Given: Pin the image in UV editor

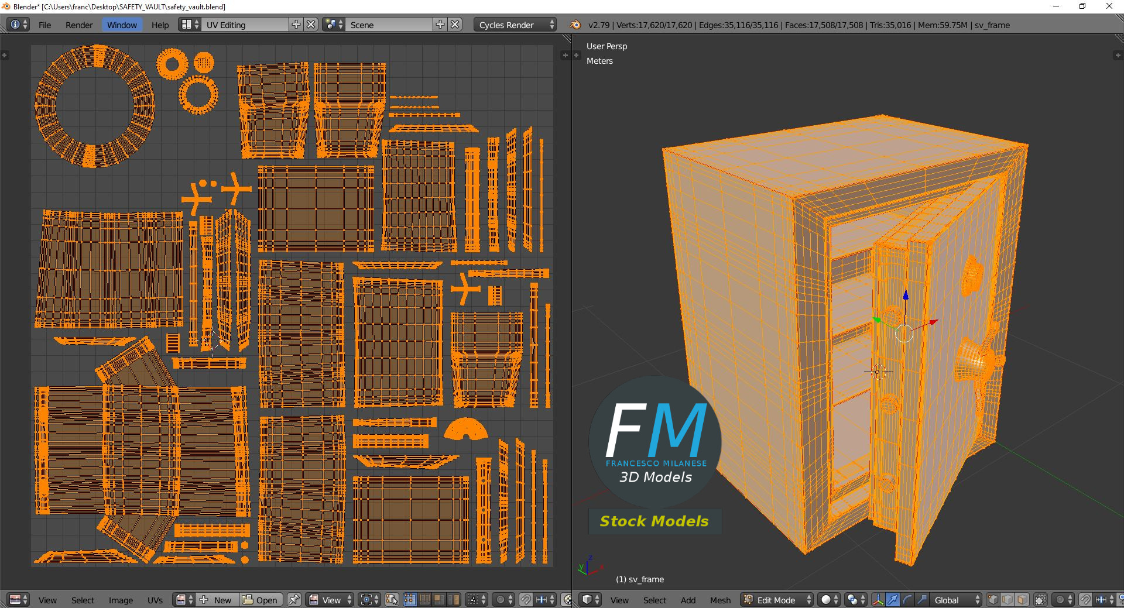Looking at the screenshot, I should click(294, 600).
